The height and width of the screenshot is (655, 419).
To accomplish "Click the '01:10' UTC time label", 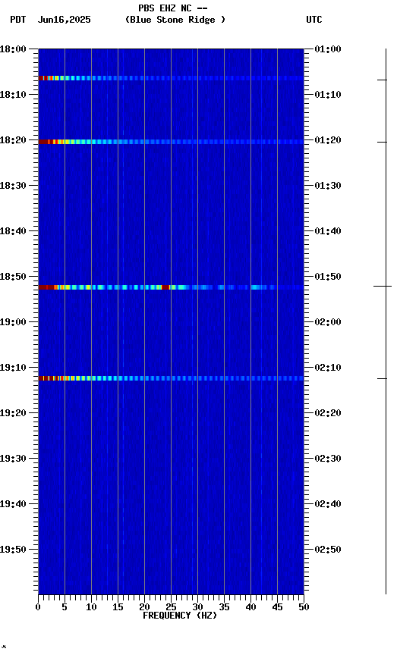I will [x=328, y=95].
